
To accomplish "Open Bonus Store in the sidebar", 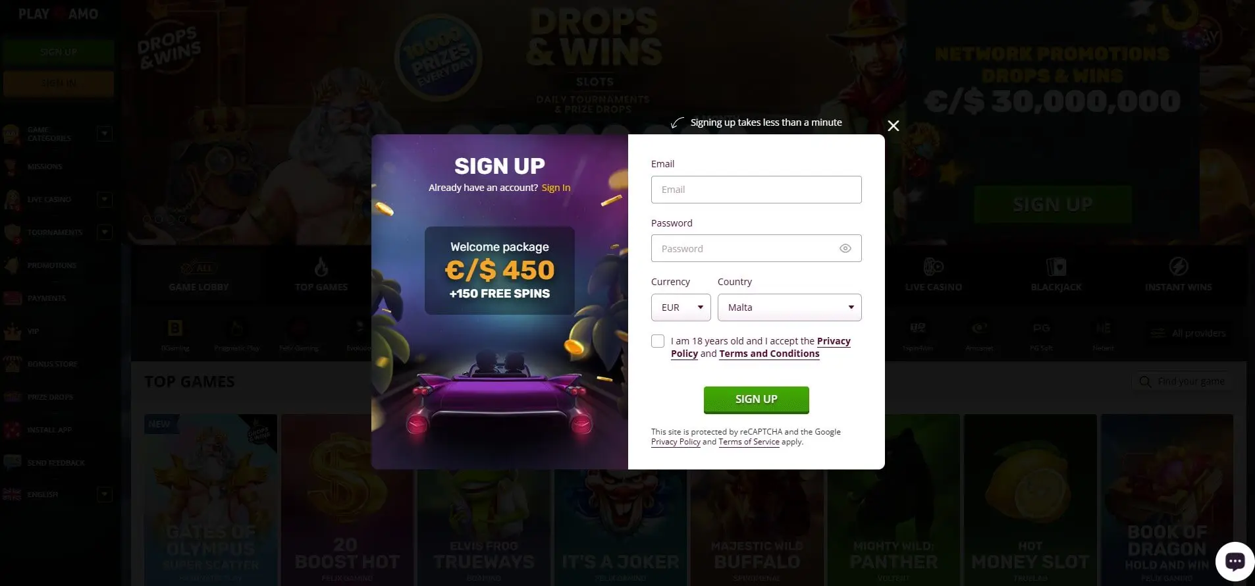I will click(52, 364).
